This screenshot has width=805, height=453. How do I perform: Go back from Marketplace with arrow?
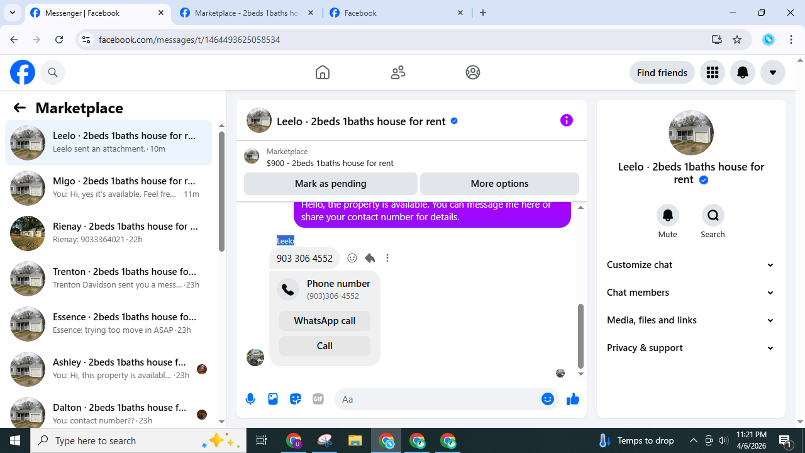19,108
